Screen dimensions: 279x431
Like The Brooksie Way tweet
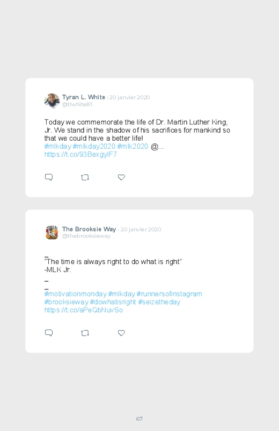point(121,333)
